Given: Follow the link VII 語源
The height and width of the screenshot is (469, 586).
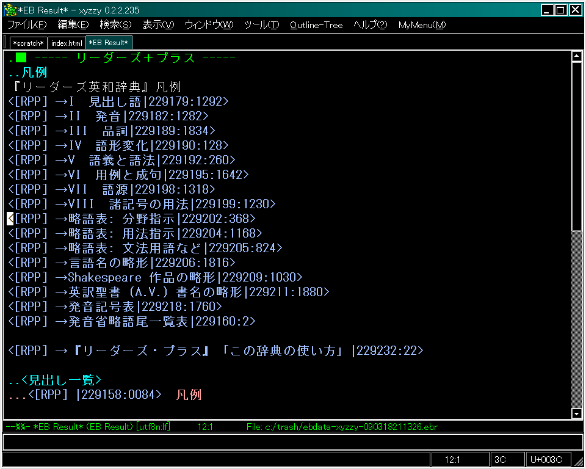Looking at the screenshot, I should pyautogui.click(x=111, y=189).
